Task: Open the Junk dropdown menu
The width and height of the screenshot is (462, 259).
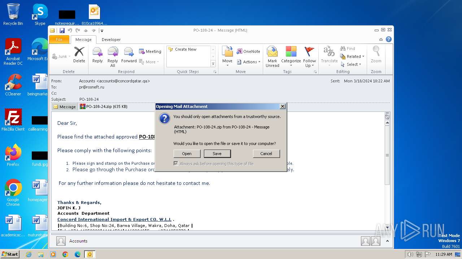Action: click(60, 56)
